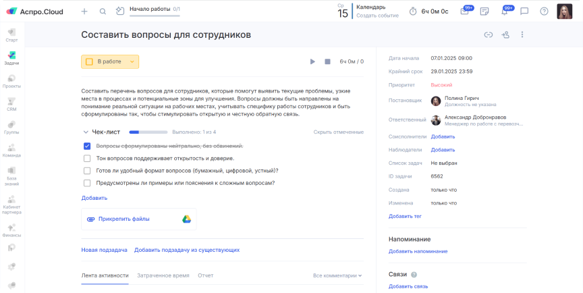Go to Старт in sidebar
Viewport: 583px width, 293px height.
coord(11,35)
